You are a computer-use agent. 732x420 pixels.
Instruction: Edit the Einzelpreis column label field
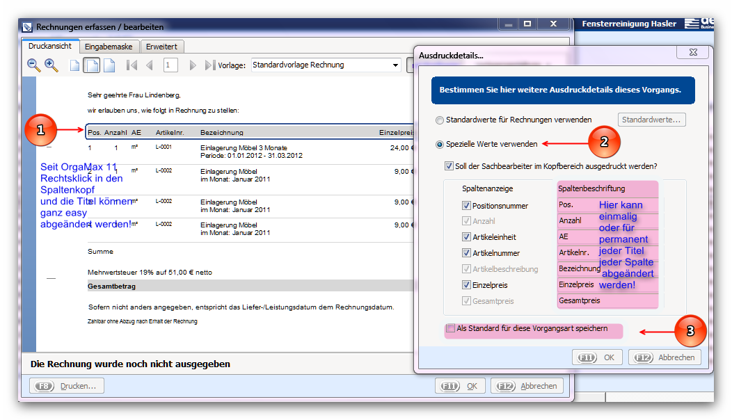(x=607, y=284)
